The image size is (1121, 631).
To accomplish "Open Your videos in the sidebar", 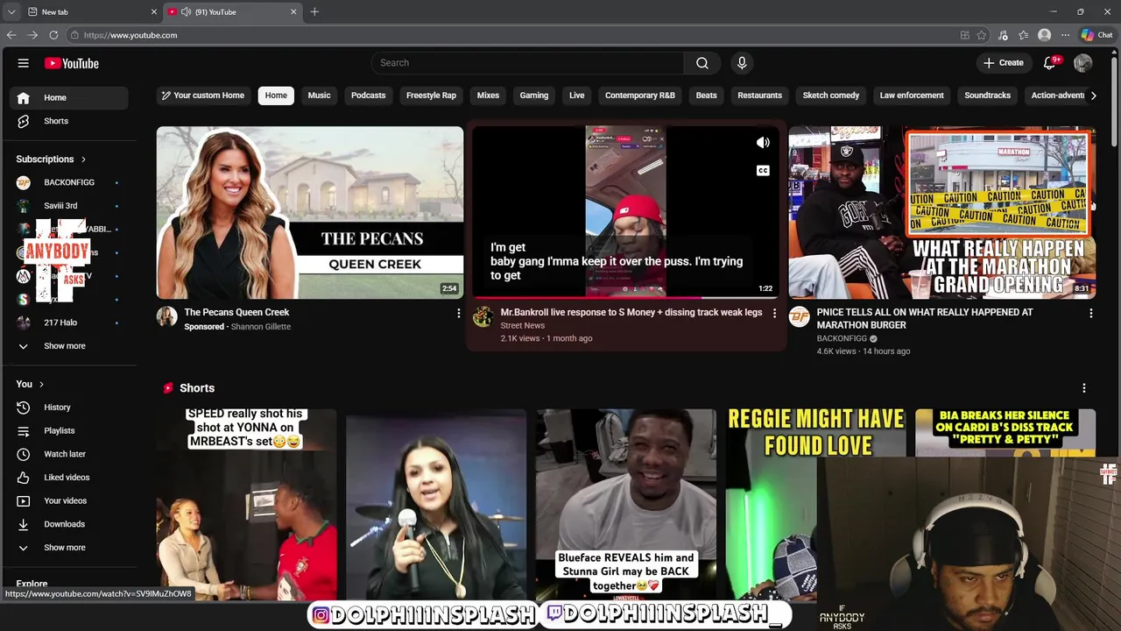I will [70, 500].
